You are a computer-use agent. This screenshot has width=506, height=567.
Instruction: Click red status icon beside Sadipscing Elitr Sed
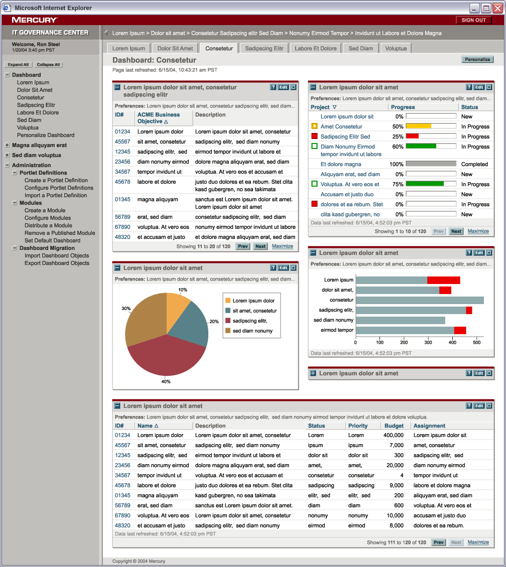[314, 136]
